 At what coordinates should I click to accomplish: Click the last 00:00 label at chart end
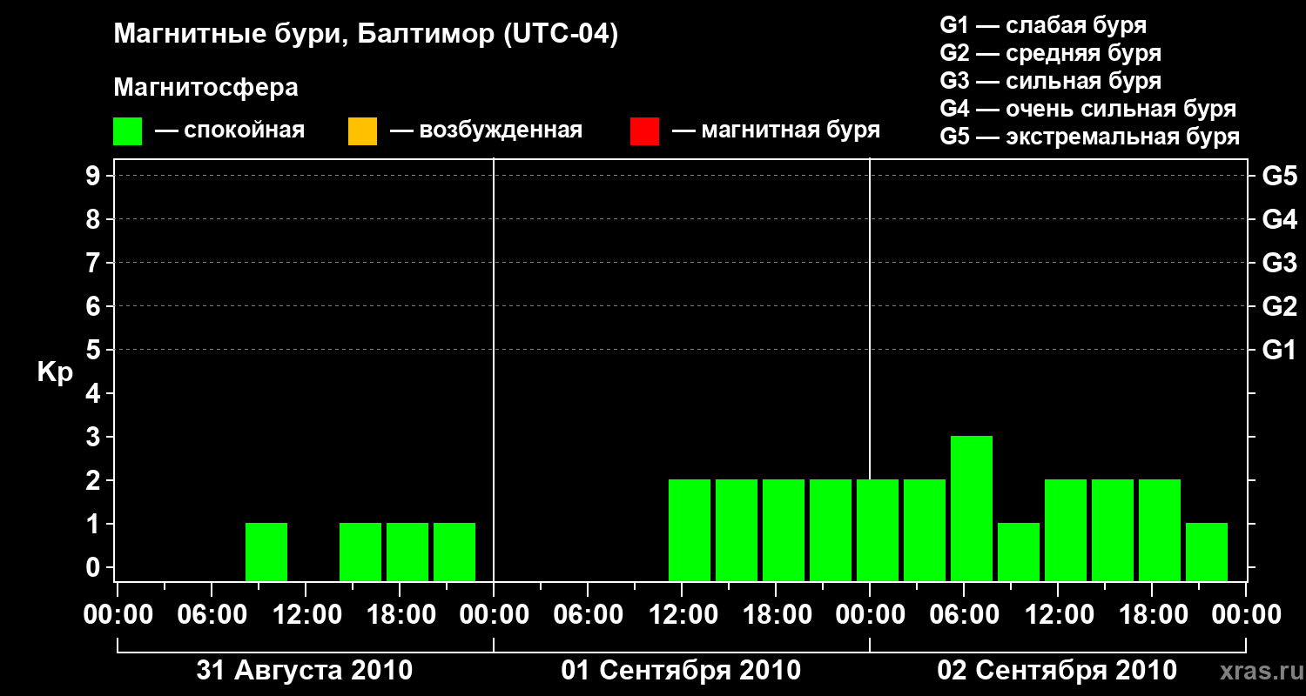pos(1246,615)
